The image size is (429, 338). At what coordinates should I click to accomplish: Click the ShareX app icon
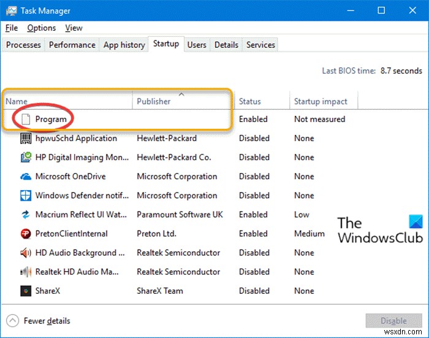26,291
